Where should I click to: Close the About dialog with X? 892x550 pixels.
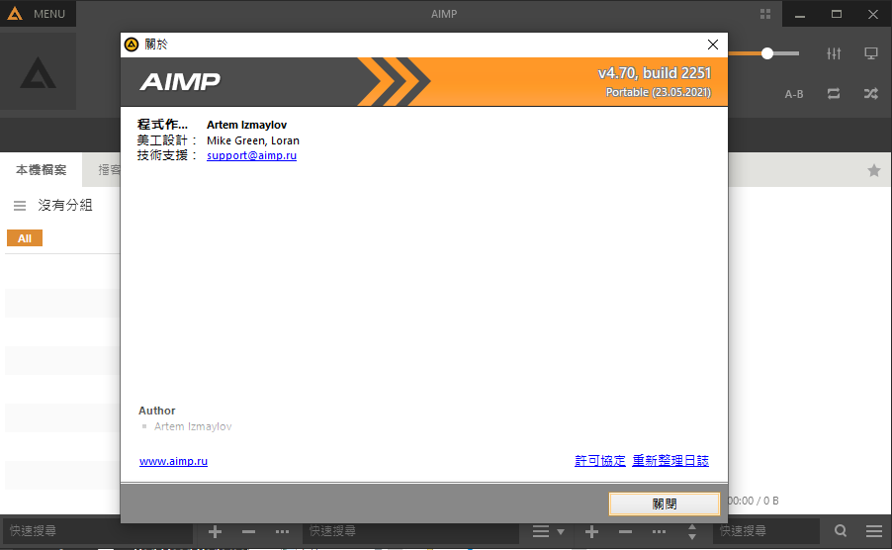[x=712, y=45]
